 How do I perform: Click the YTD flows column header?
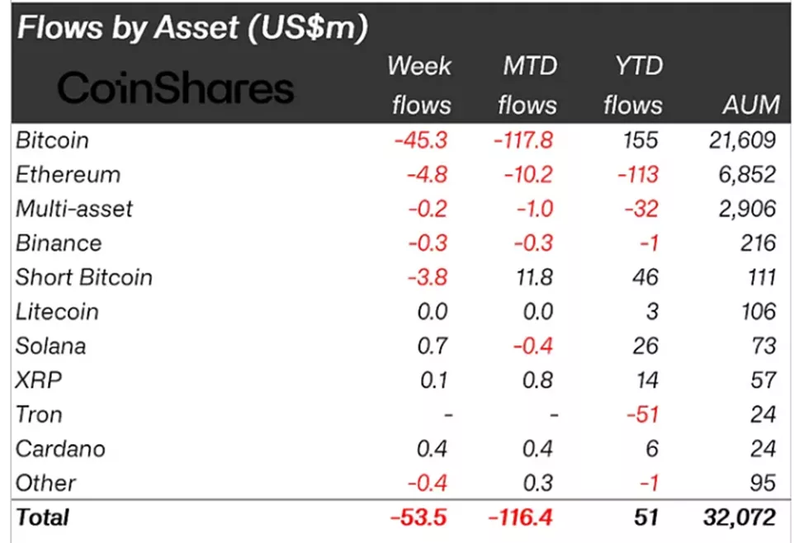[633, 85]
